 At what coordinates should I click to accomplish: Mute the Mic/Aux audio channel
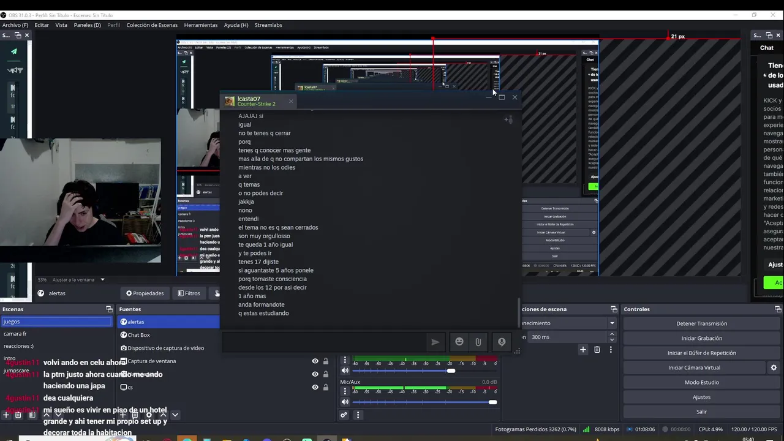click(x=345, y=402)
